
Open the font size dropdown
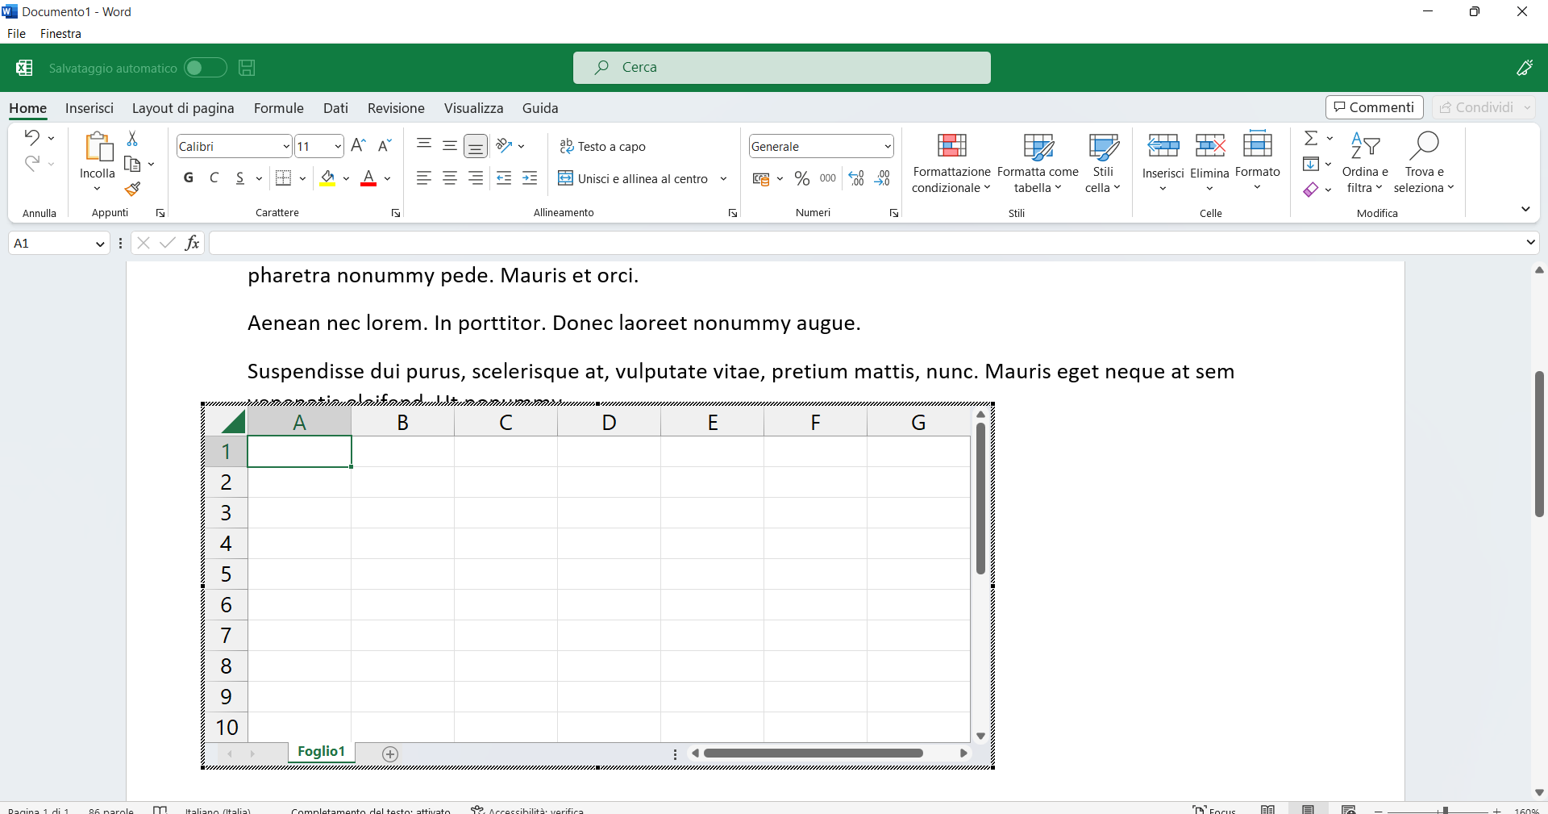(339, 146)
